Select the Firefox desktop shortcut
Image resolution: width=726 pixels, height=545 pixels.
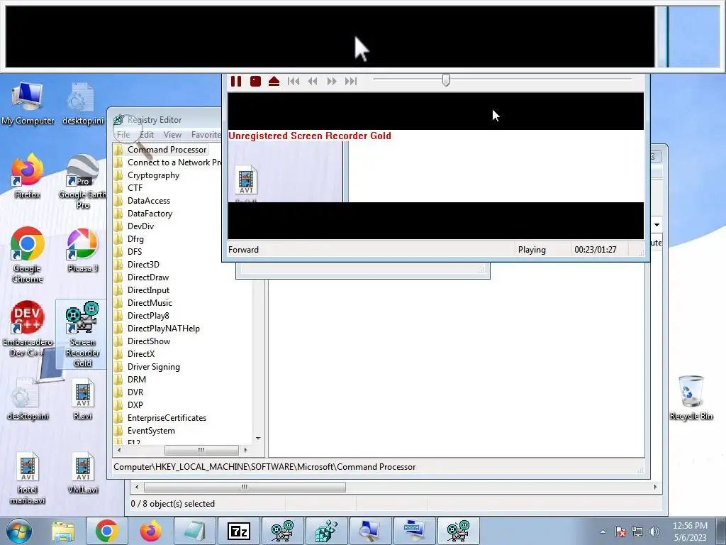click(x=28, y=176)
